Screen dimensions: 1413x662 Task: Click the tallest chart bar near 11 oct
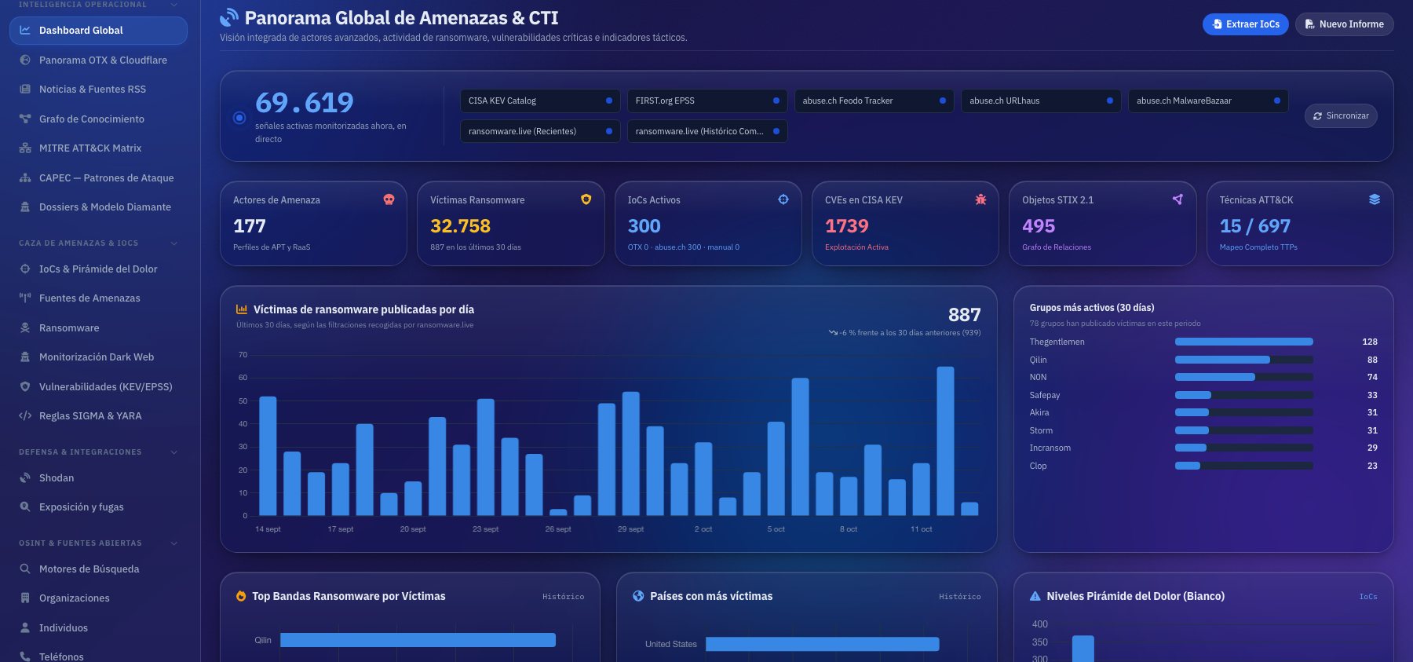(945, 441)
